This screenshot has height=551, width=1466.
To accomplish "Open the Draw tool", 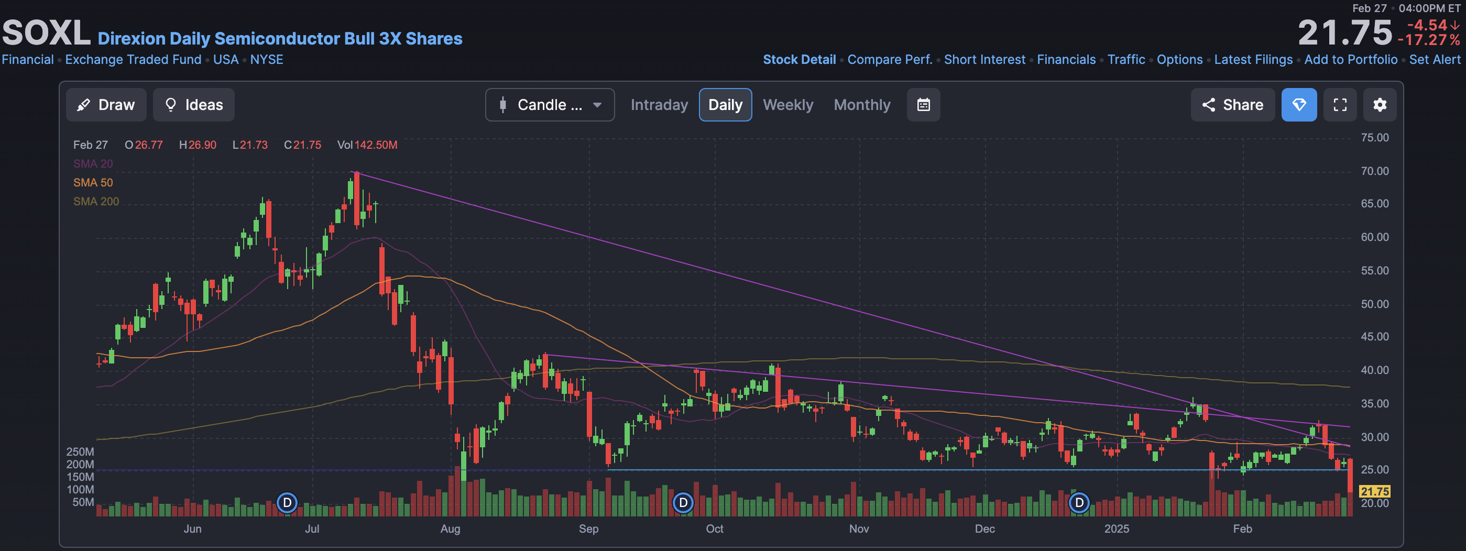I will (106, 105).
